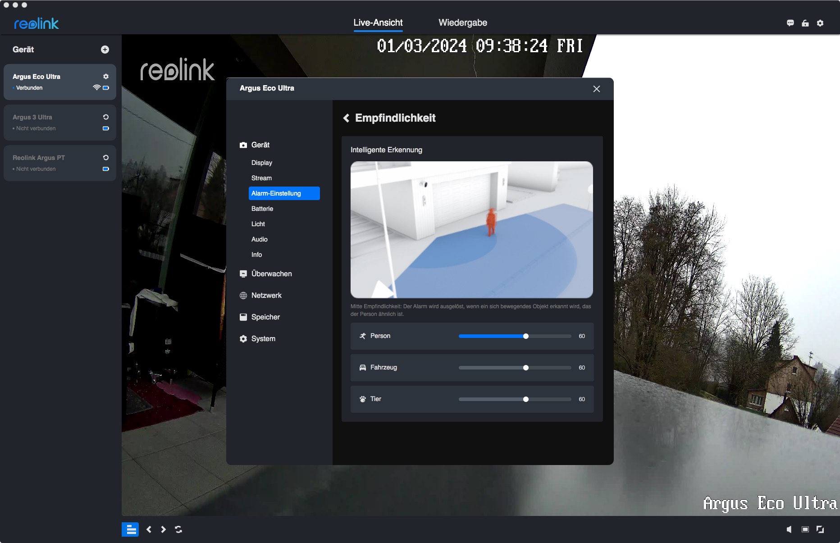Reconnect the Reolink Argus PT camera
The image size is (840, 543).
(x=106, y=158)
